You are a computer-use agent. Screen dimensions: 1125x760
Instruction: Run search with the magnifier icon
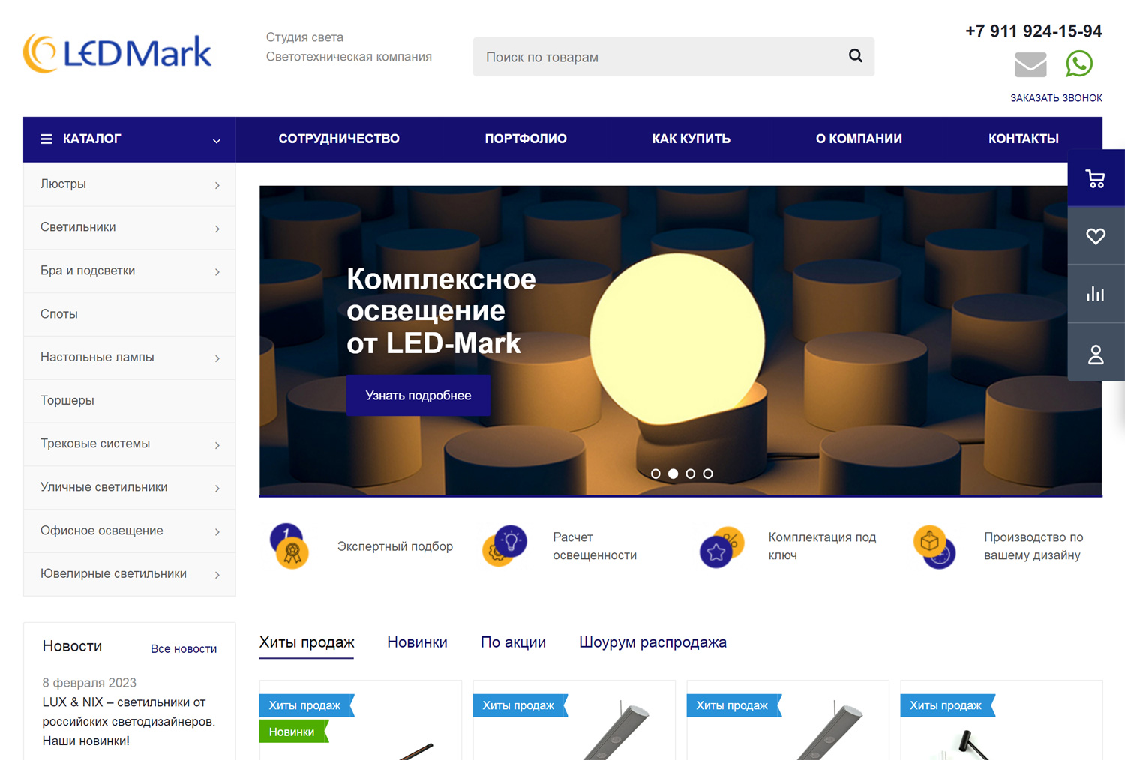pyautogui.click(x=855, y=56)
